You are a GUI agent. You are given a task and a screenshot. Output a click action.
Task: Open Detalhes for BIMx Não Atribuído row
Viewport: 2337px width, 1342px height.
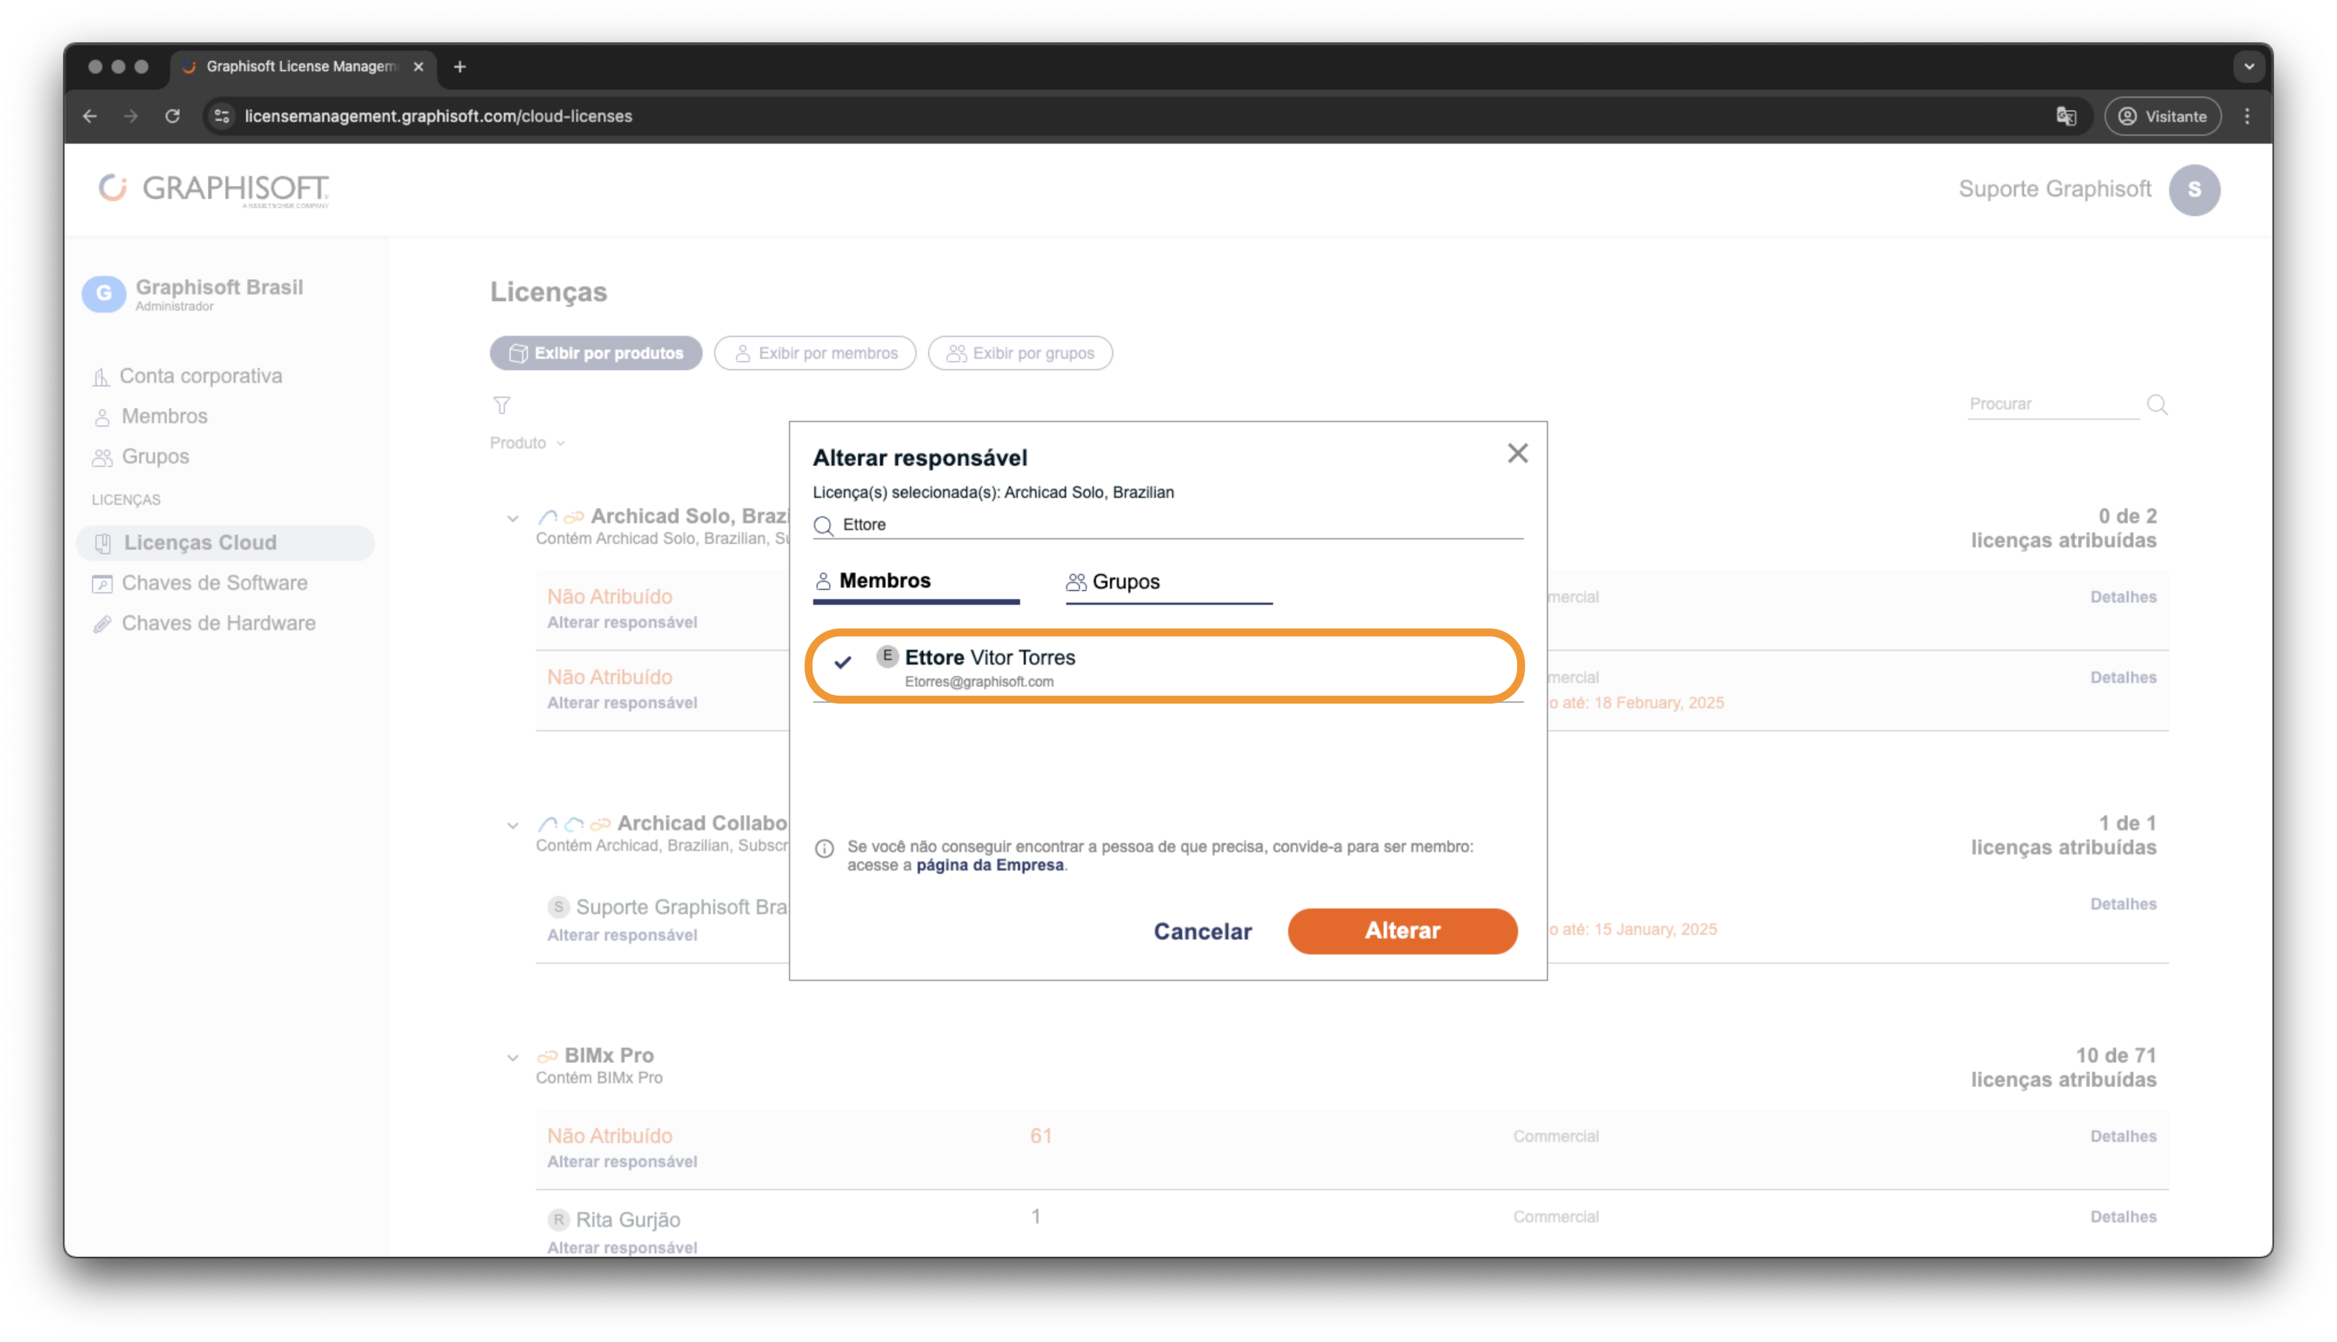tap(2123, 1137)
